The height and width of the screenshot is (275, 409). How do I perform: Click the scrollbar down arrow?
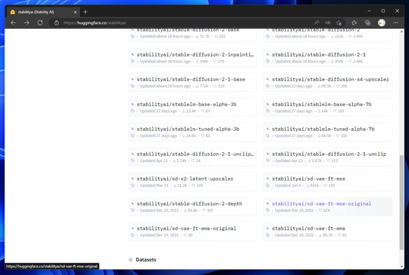[x=401, y=267]
